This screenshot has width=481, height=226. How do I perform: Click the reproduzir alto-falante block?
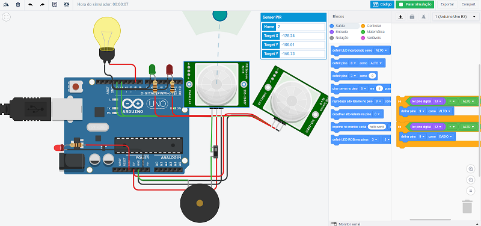click(361, 101)
